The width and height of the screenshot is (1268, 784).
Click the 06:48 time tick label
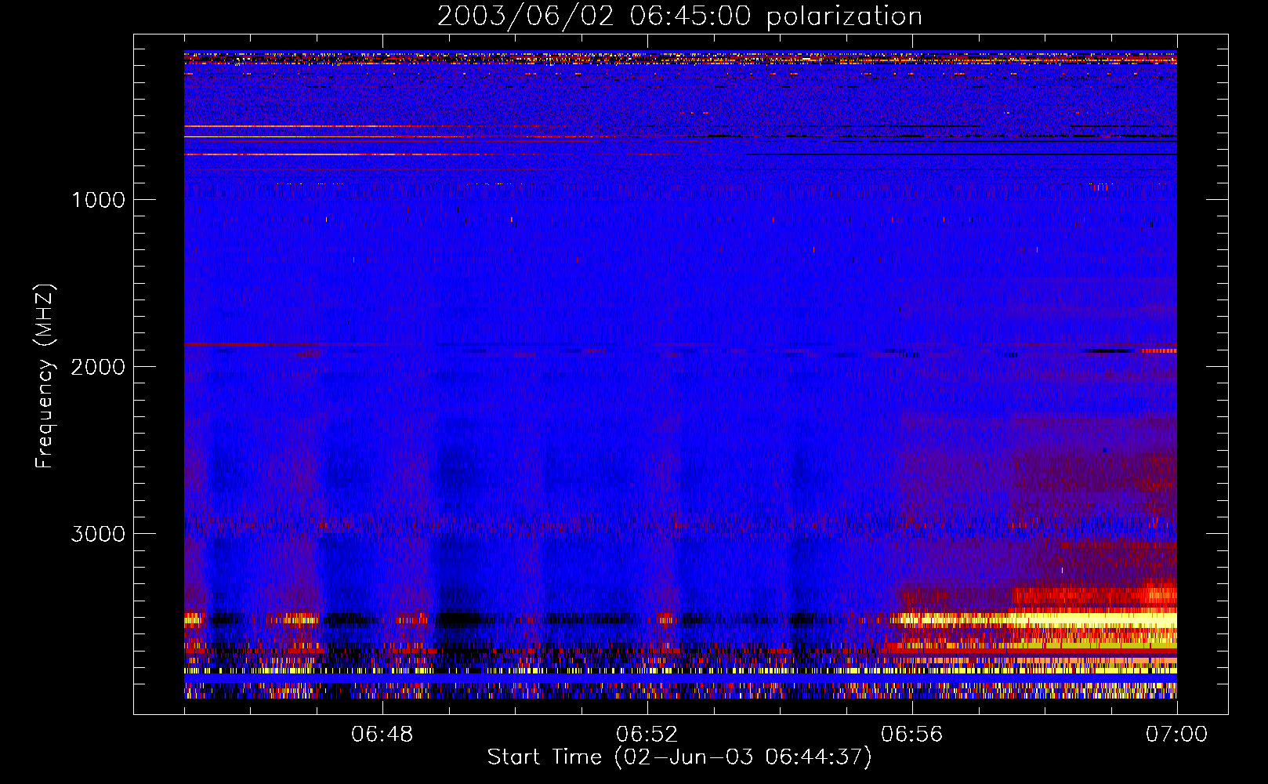[382, 735]
